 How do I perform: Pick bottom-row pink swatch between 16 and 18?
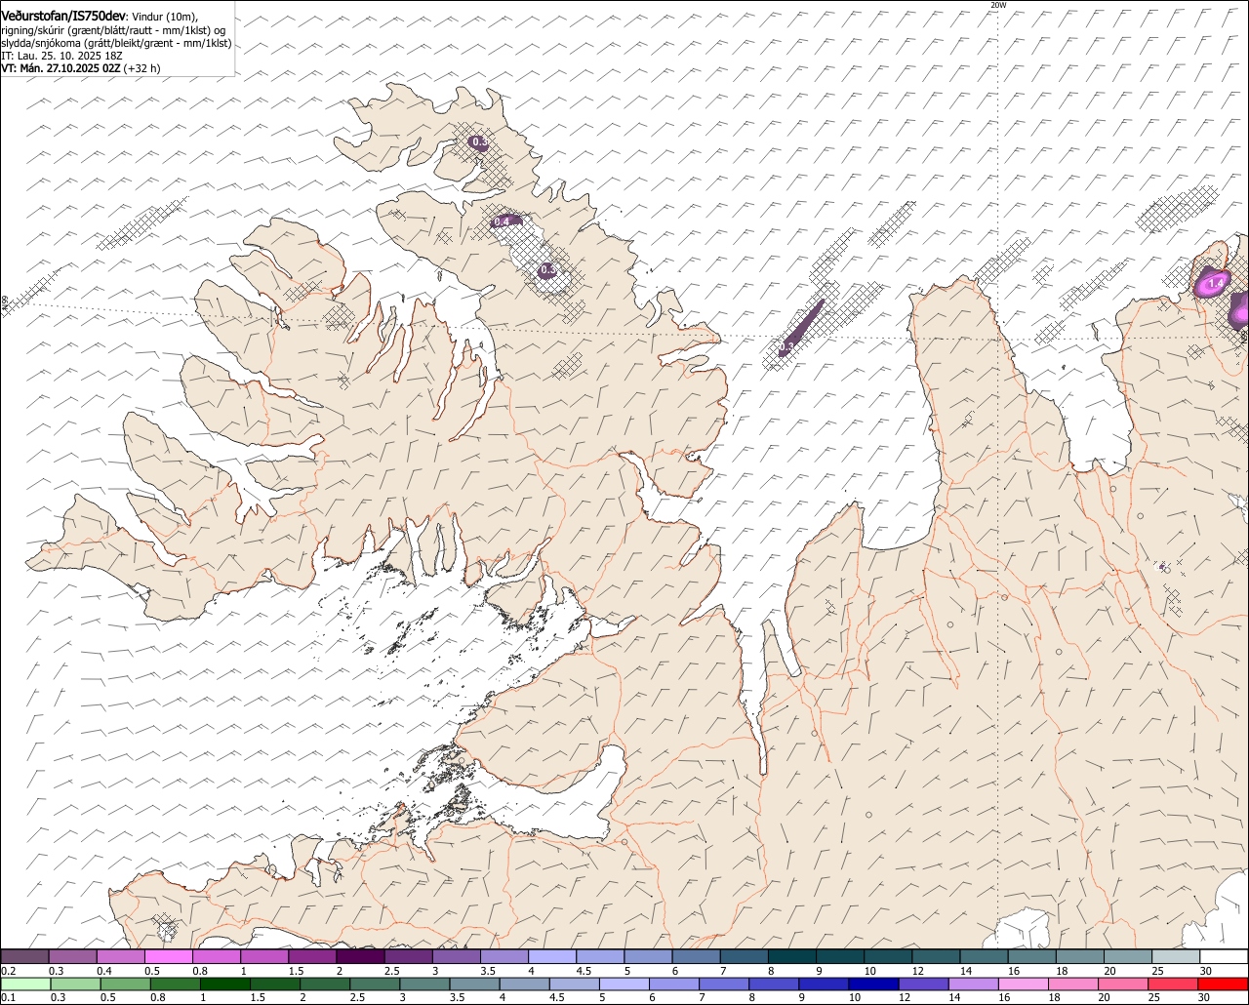tap(1024, 984)
